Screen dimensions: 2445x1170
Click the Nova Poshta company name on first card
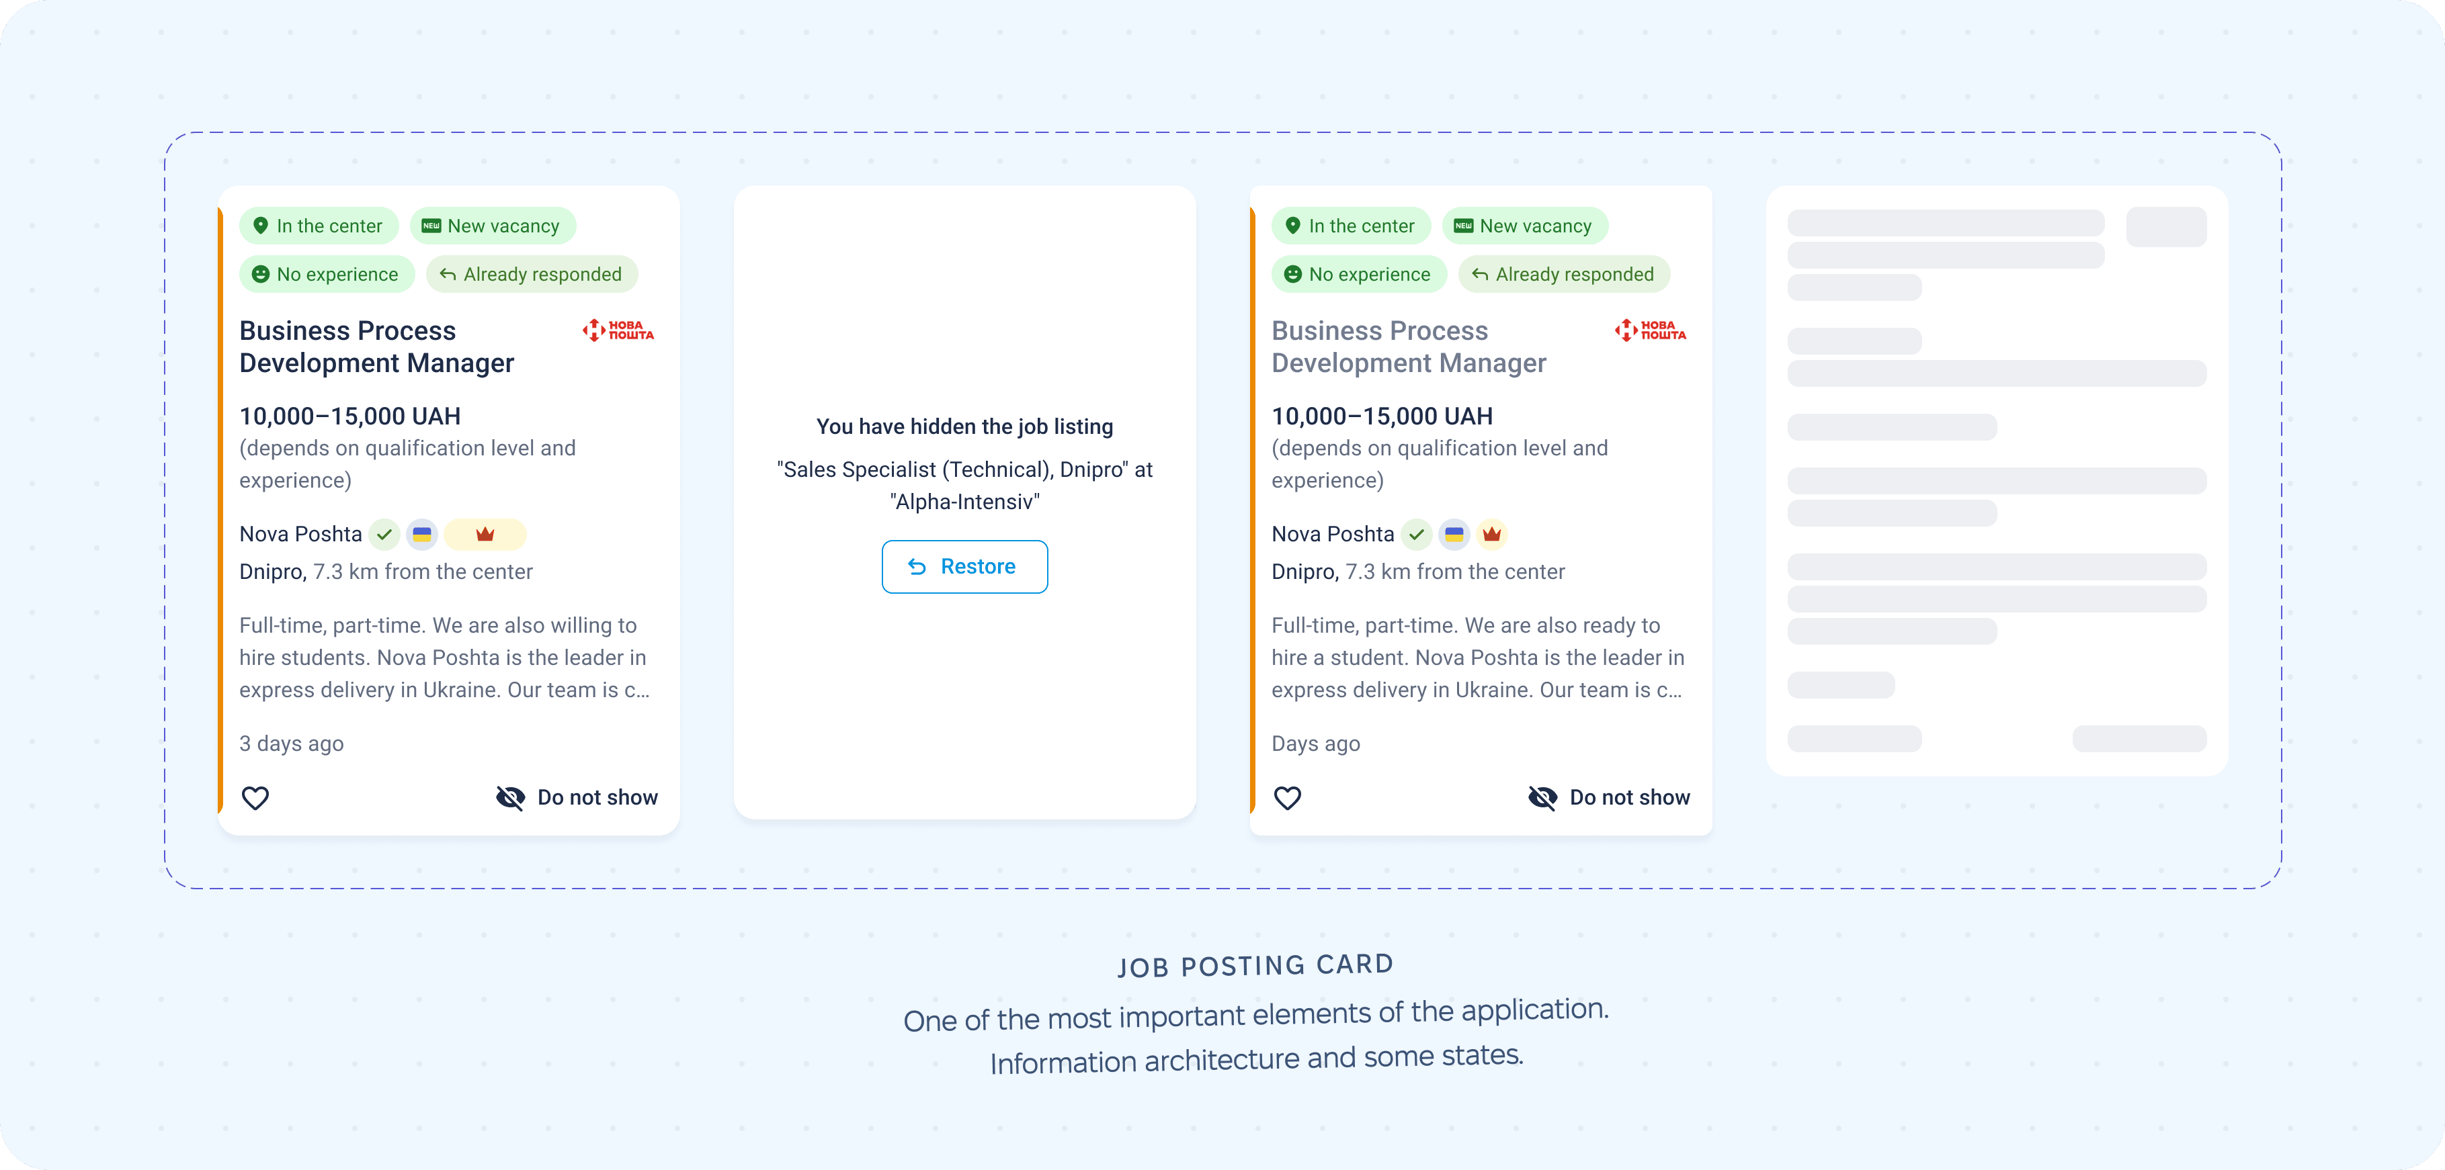point(301,534)
